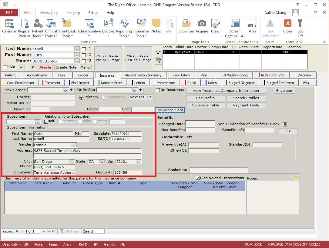Open the Gender dropdown list
Screen dimensions: 329x248
click(x=74, y=145)
